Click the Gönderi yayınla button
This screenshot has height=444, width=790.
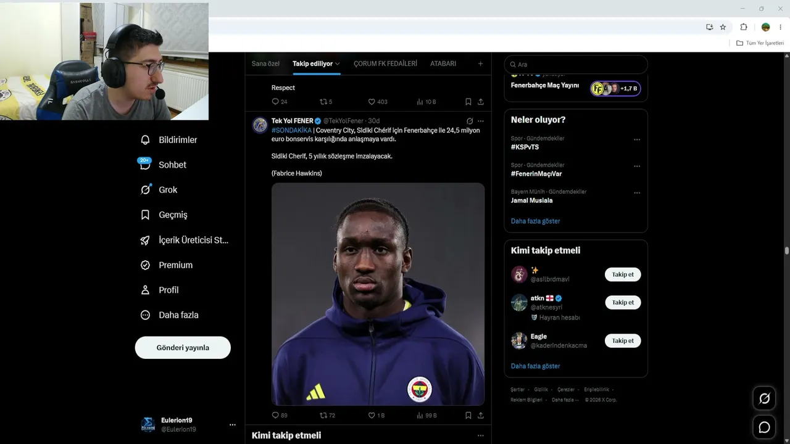pyautogui.click(x=183, y=348)
